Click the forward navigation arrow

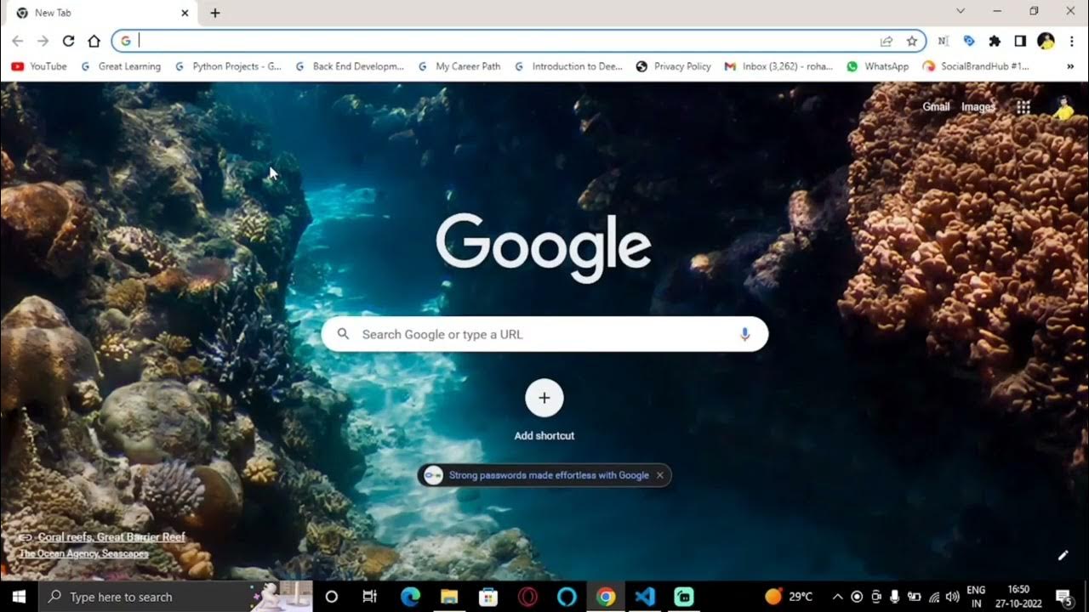(43, 41)
